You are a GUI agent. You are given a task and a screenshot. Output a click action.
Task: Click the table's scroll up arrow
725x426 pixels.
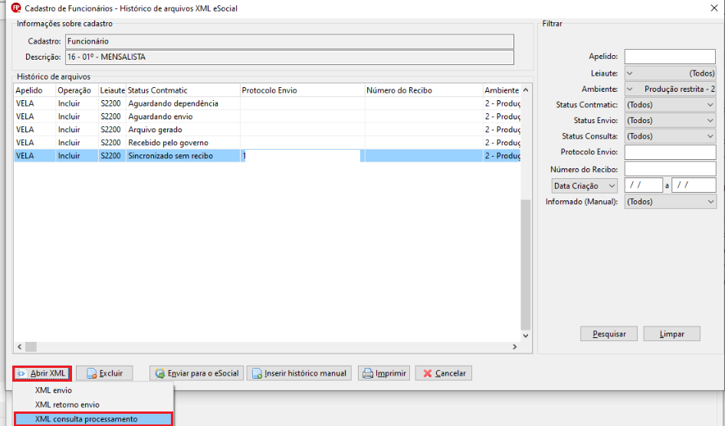coord(525,90)
